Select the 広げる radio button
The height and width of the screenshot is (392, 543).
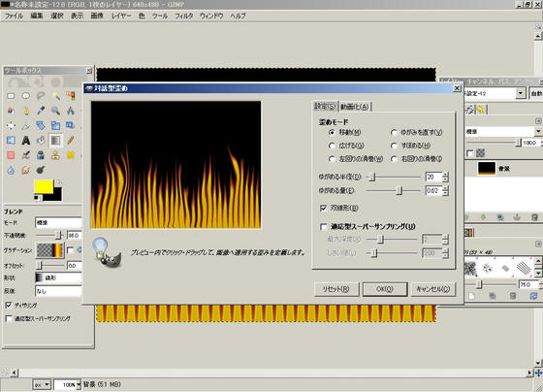tap(332, 146)
